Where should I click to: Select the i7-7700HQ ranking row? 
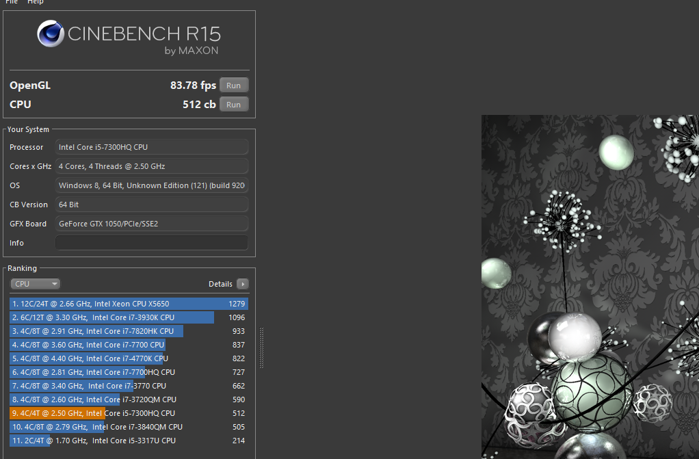click(129, 372)
